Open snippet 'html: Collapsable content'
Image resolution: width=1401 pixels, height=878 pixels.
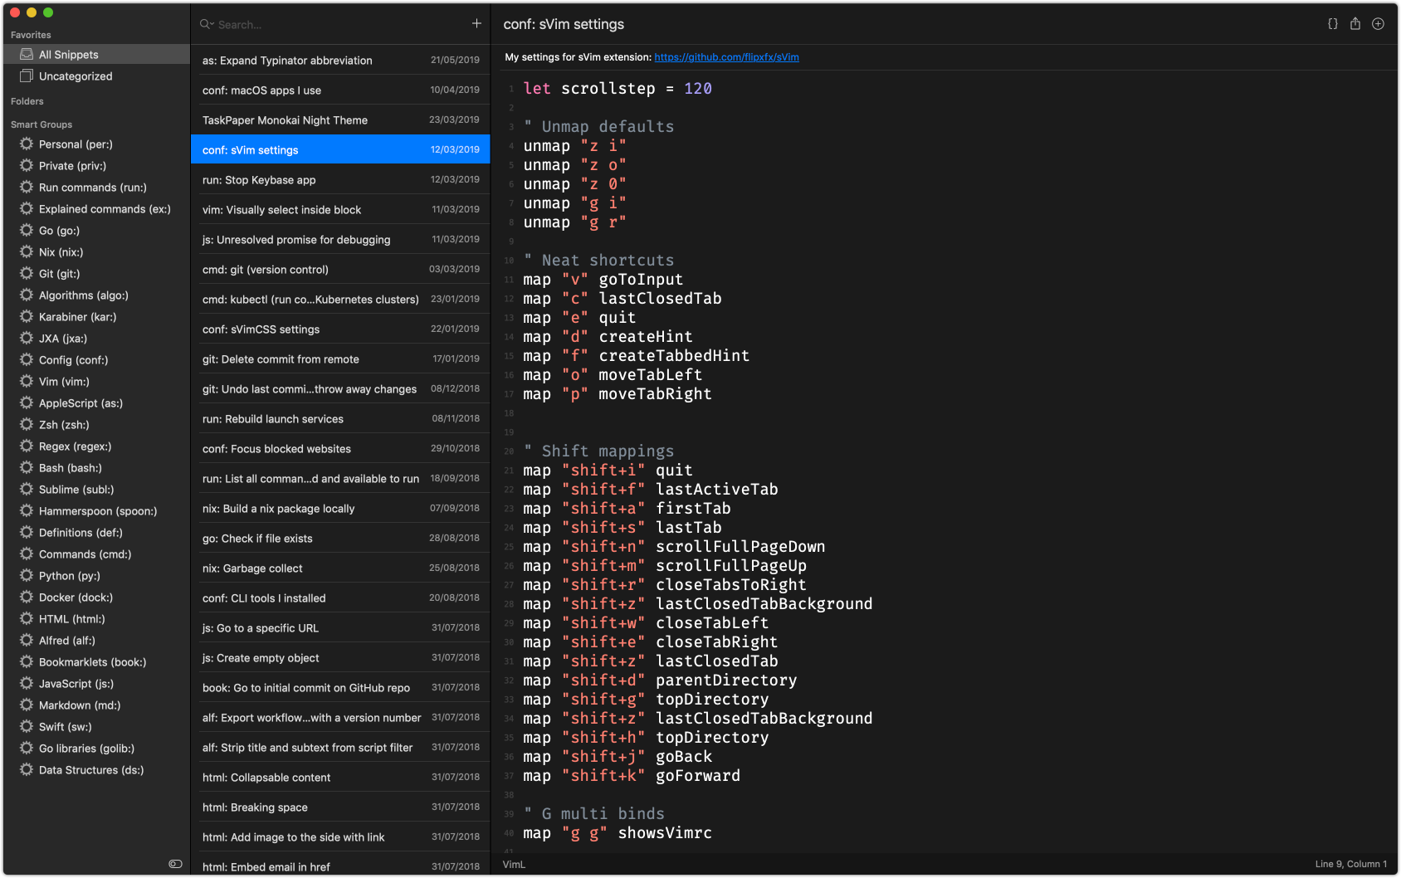click(340, 778)
